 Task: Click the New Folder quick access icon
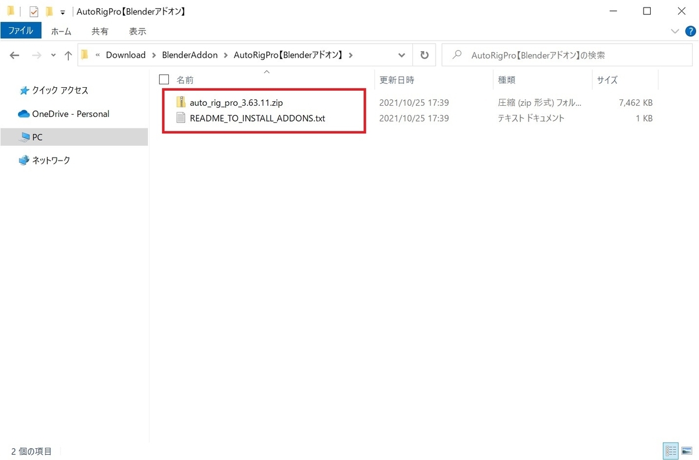point(49,12)
